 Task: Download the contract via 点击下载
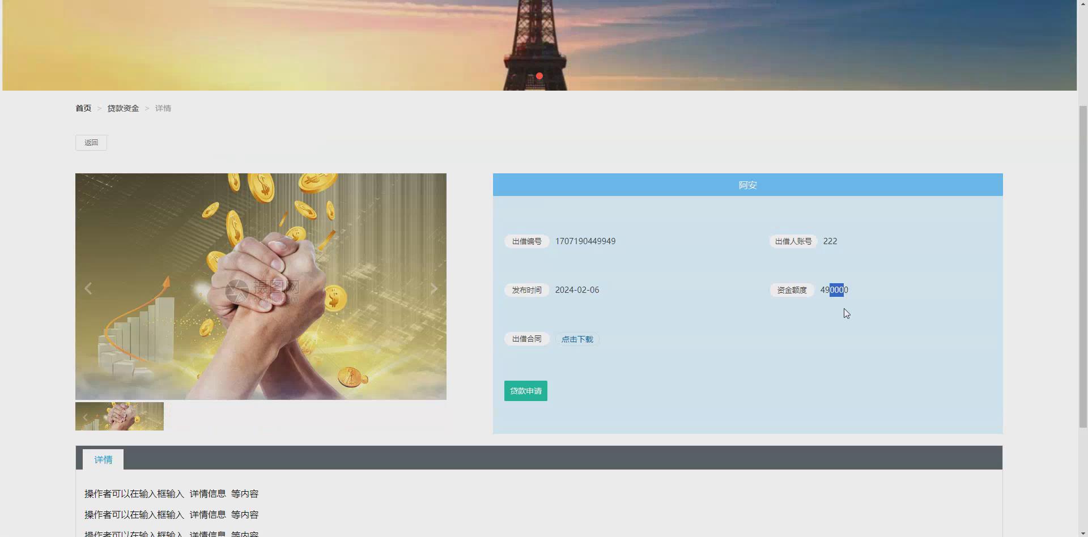tap(577, 339)
